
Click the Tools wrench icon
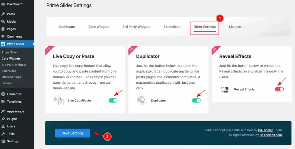[3, 134]
